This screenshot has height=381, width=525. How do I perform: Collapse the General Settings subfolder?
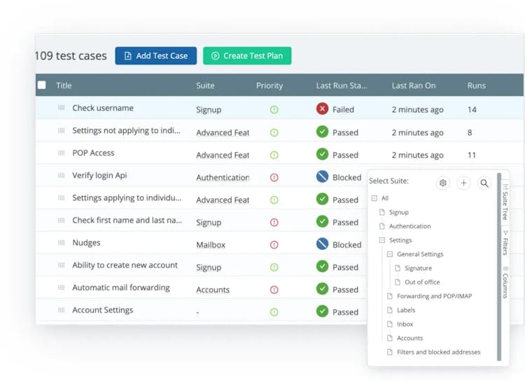tap(389, 254)
